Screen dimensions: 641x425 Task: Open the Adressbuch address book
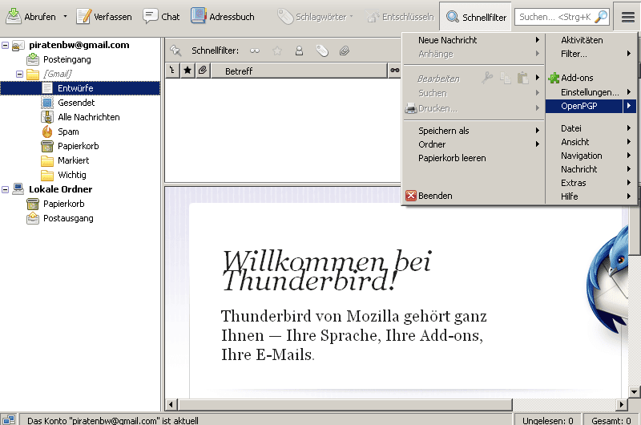pos(223,17)
